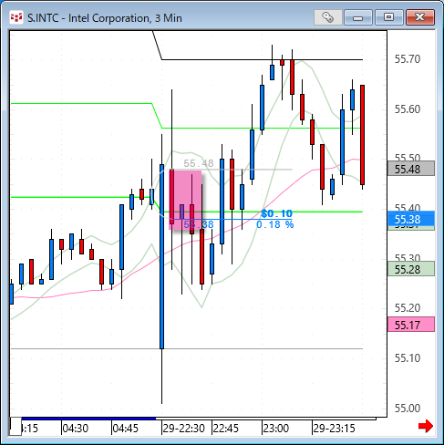Click the green 55.28 price label on scale

click(x=411, y=269)
